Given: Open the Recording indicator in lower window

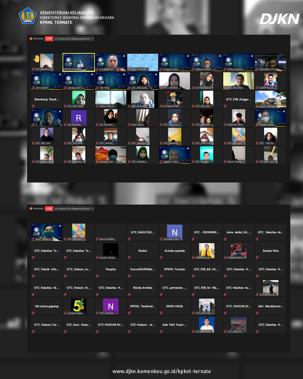Looking at the screenshot, I should [x=37, y=209].
